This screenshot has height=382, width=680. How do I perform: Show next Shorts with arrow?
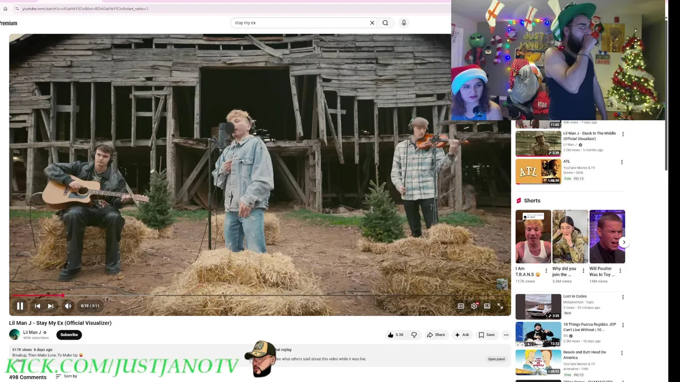[x=624, y=242]
